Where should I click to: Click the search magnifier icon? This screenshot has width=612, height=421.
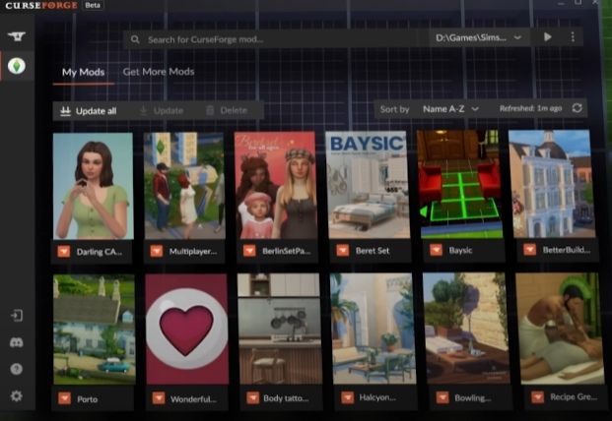(x=135, y=39)
